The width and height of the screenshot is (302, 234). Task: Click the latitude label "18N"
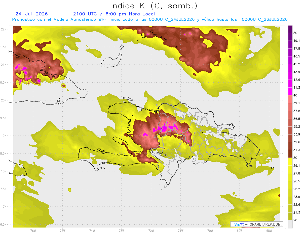pyautogui.click(x=4, y=171)
